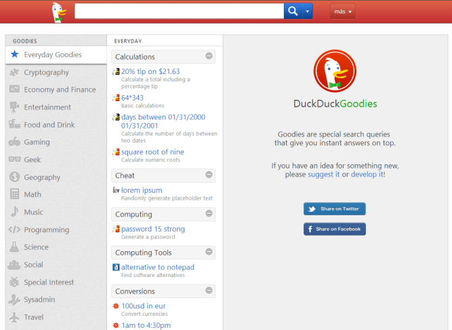Select the Sysadmin category label
This screenshot has width=452, height=330.
click(39, 299)
